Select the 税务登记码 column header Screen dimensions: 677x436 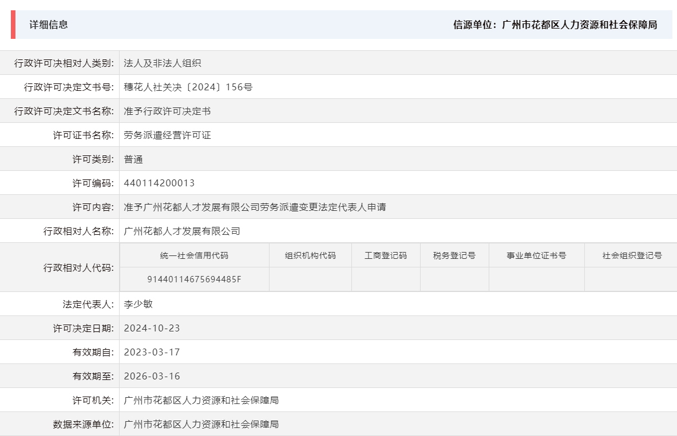point(454,255)
